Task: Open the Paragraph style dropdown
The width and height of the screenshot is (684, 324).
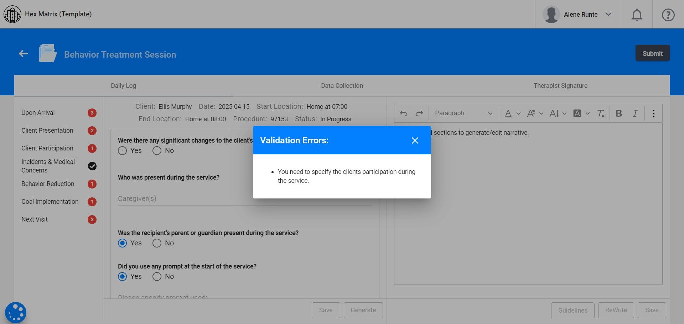Action: (x=463, y=113)
